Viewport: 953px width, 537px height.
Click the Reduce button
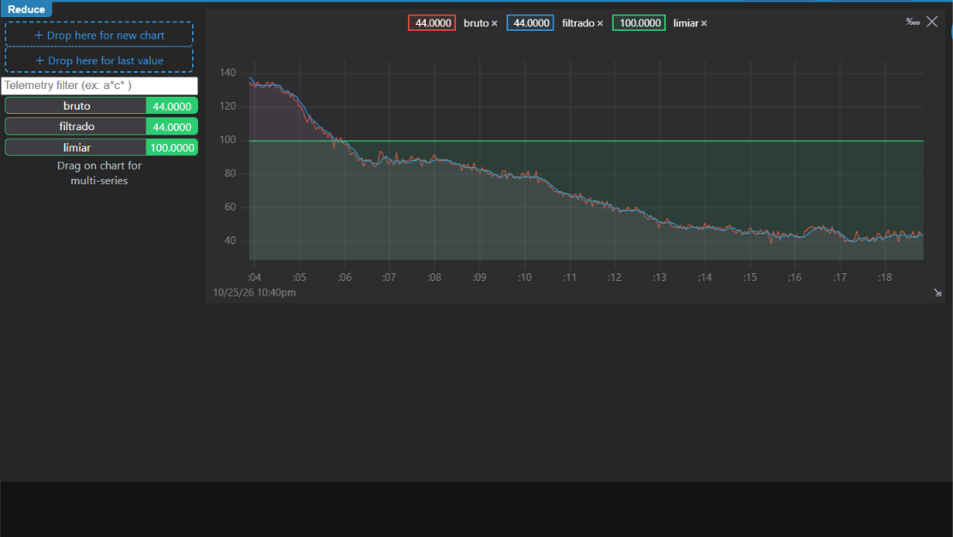coord(26,9)
